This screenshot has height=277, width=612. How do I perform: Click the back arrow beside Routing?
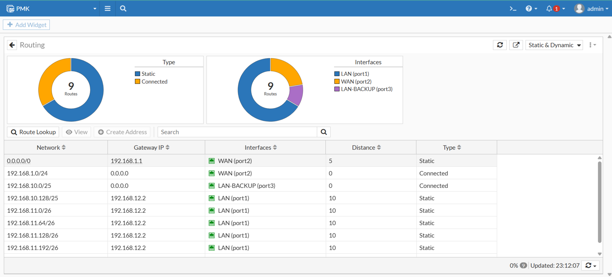pos(12,45)
